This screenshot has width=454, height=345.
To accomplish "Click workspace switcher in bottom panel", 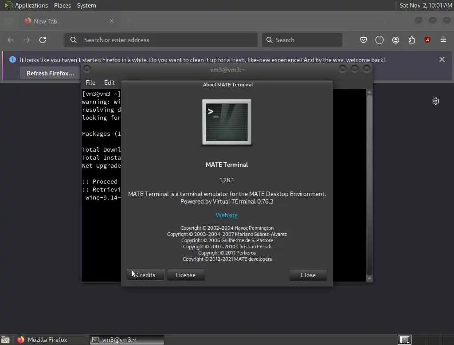I will click(404, 340).
